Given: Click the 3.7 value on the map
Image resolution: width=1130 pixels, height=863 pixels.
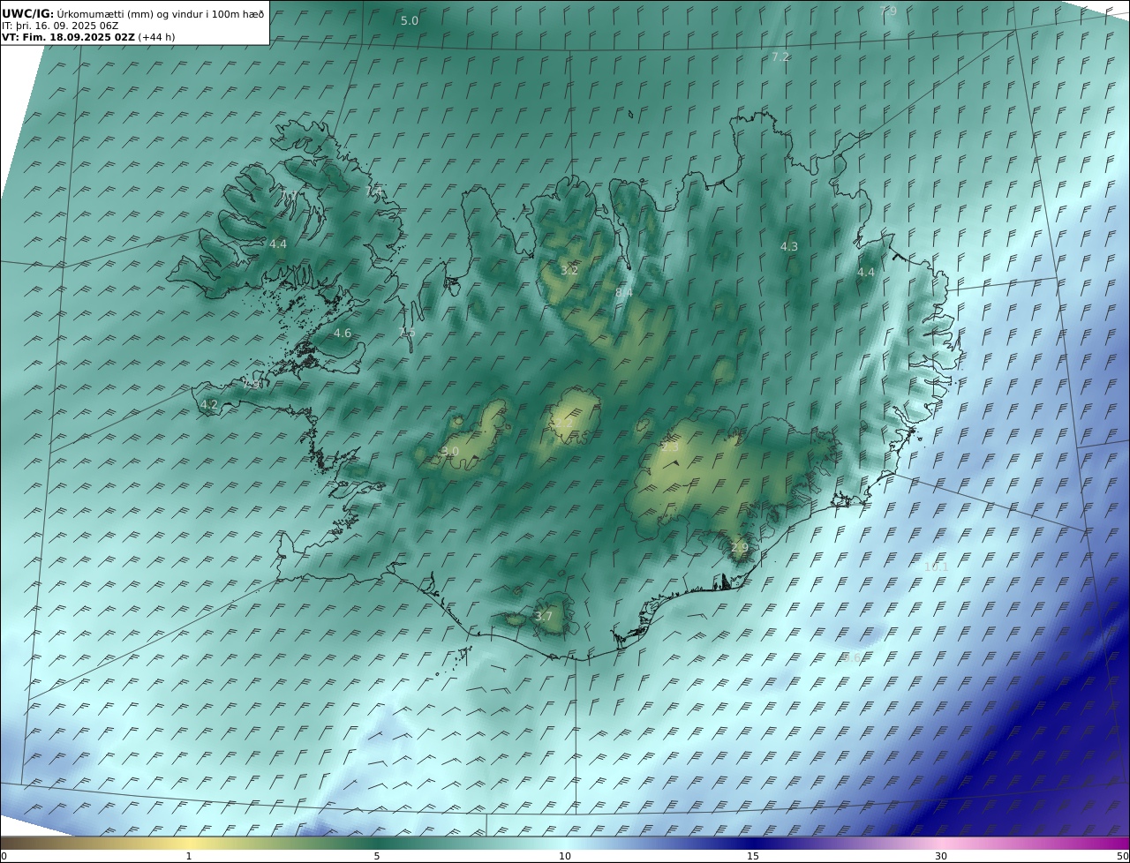Looking at the screenshot, I should coord(544,616).
